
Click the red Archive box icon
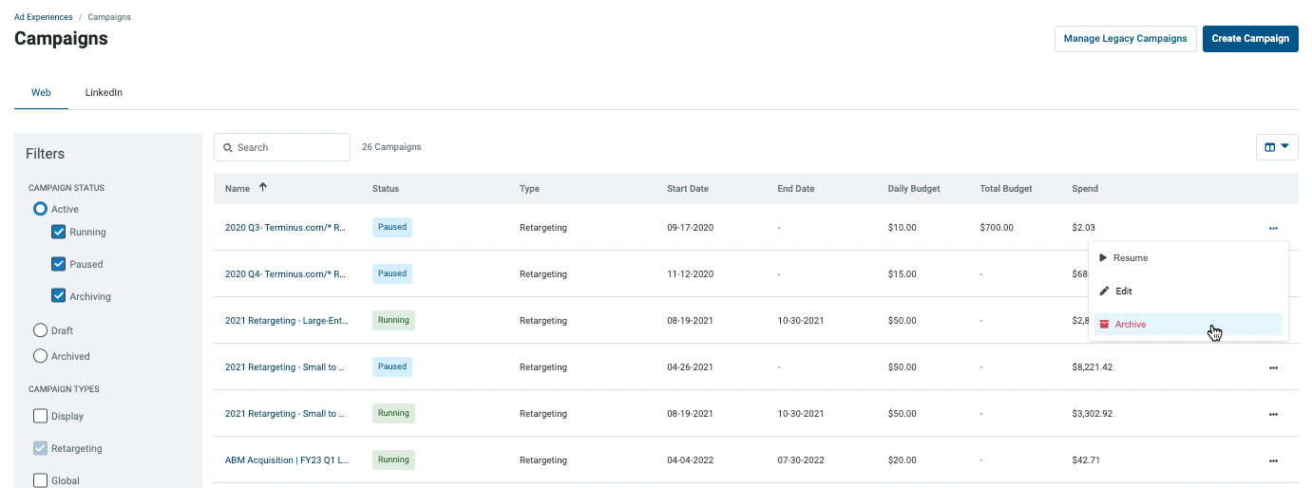coord(1103,324)
